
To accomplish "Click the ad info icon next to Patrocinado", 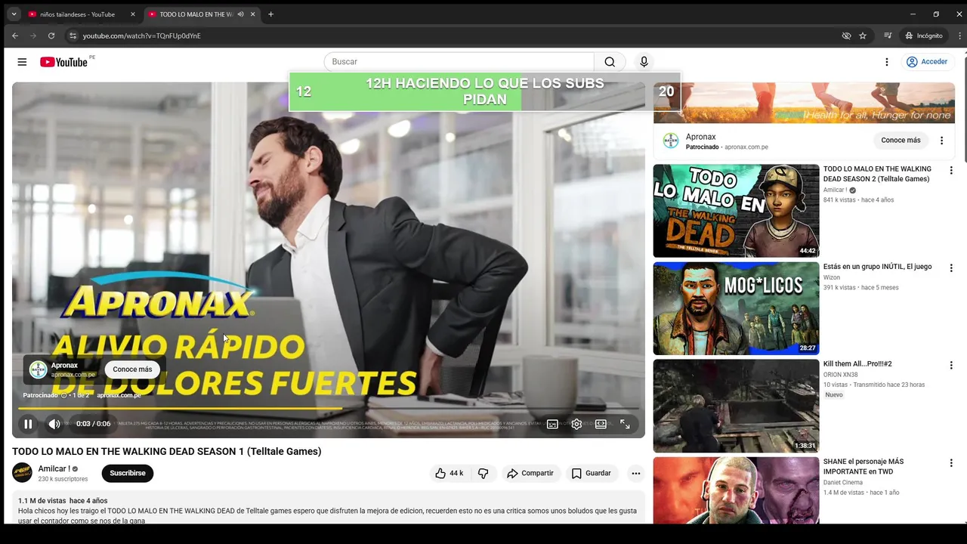I will point(63,395).
